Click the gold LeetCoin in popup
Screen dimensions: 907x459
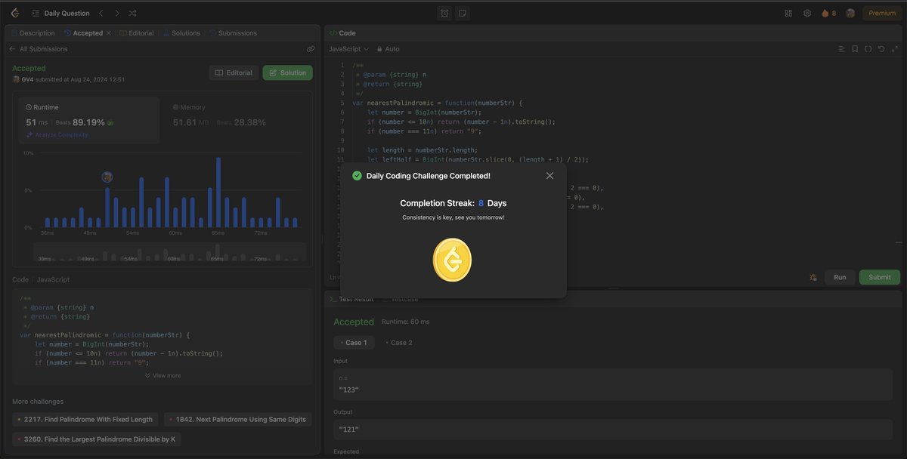[452, 260]
